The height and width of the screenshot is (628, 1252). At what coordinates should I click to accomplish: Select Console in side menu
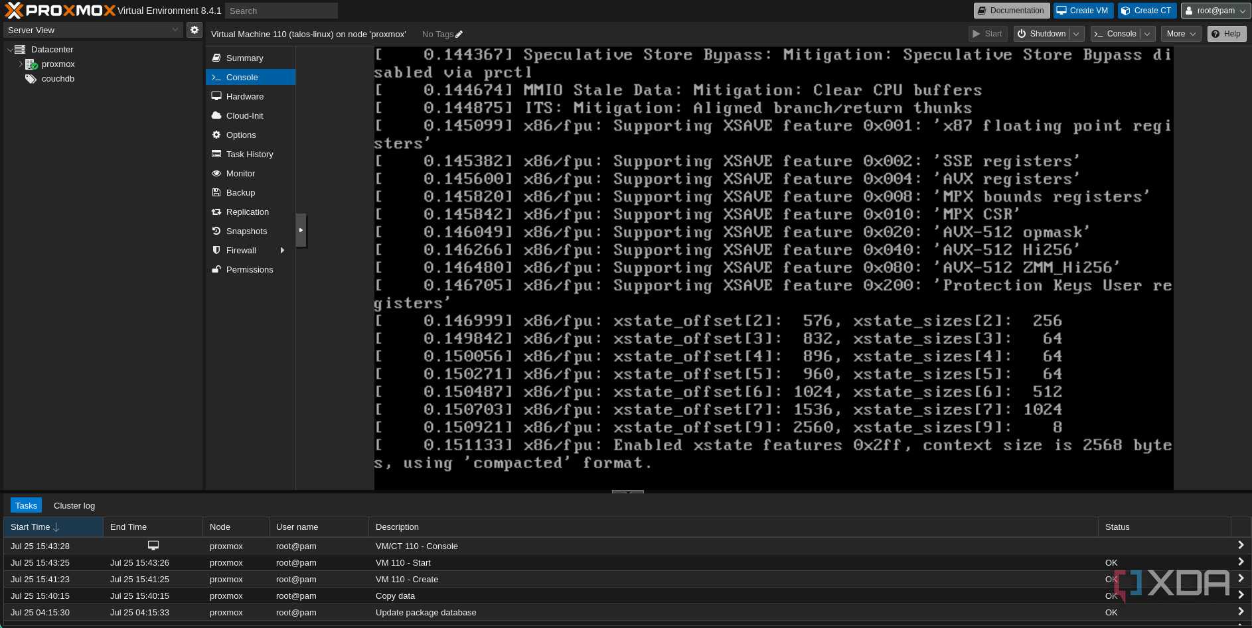tap(250, 78)
